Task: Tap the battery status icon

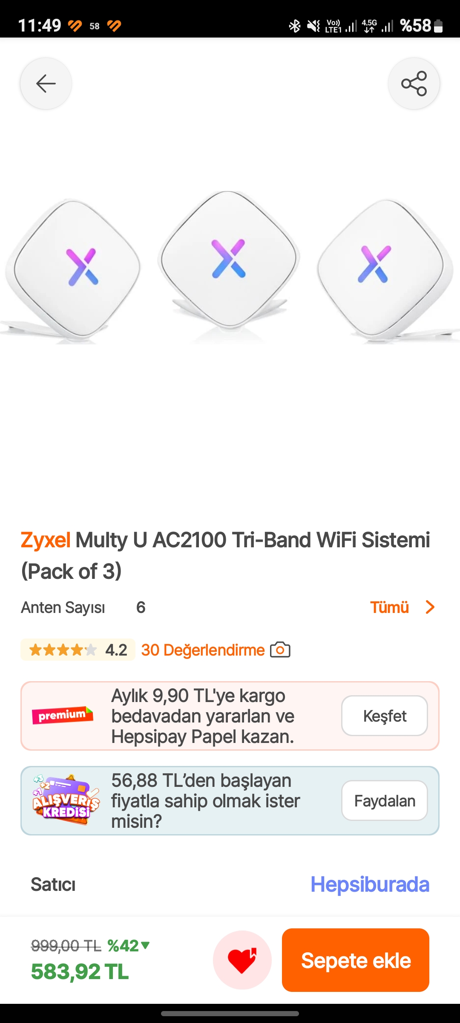Action: click(x=438, y=26)
